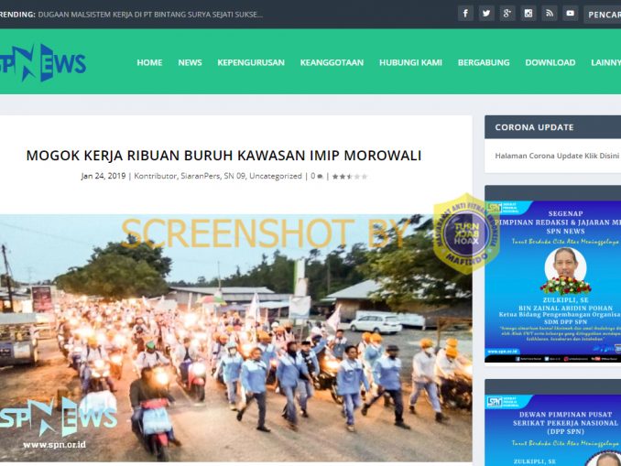Viewport: 621px width, 466px height.
Task: Click the Uncategorized category link
Action: tap(276, 176)
